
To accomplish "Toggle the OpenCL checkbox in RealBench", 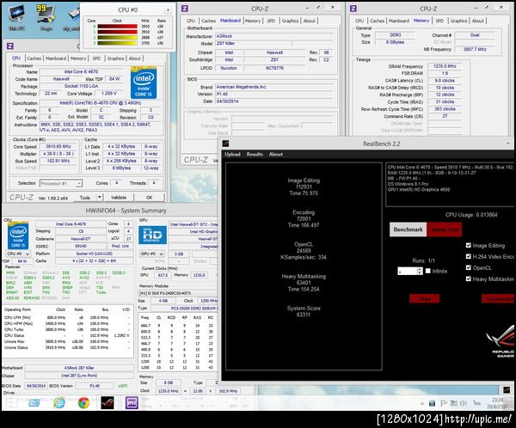I will 469,267.
